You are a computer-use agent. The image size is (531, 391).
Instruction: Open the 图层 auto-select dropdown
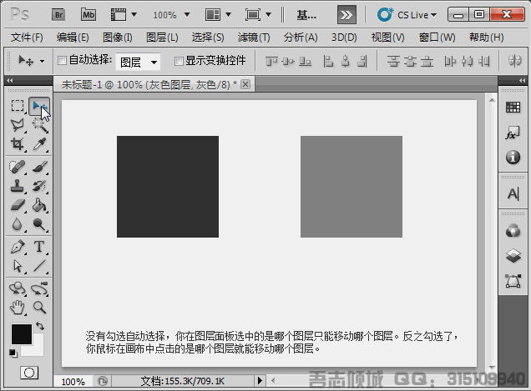(138, 62)
